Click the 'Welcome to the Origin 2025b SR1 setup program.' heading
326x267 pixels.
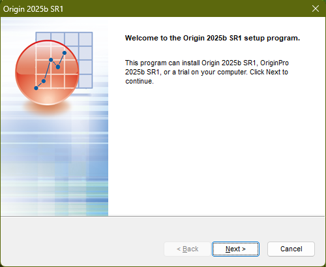click(x=213, y=38)
